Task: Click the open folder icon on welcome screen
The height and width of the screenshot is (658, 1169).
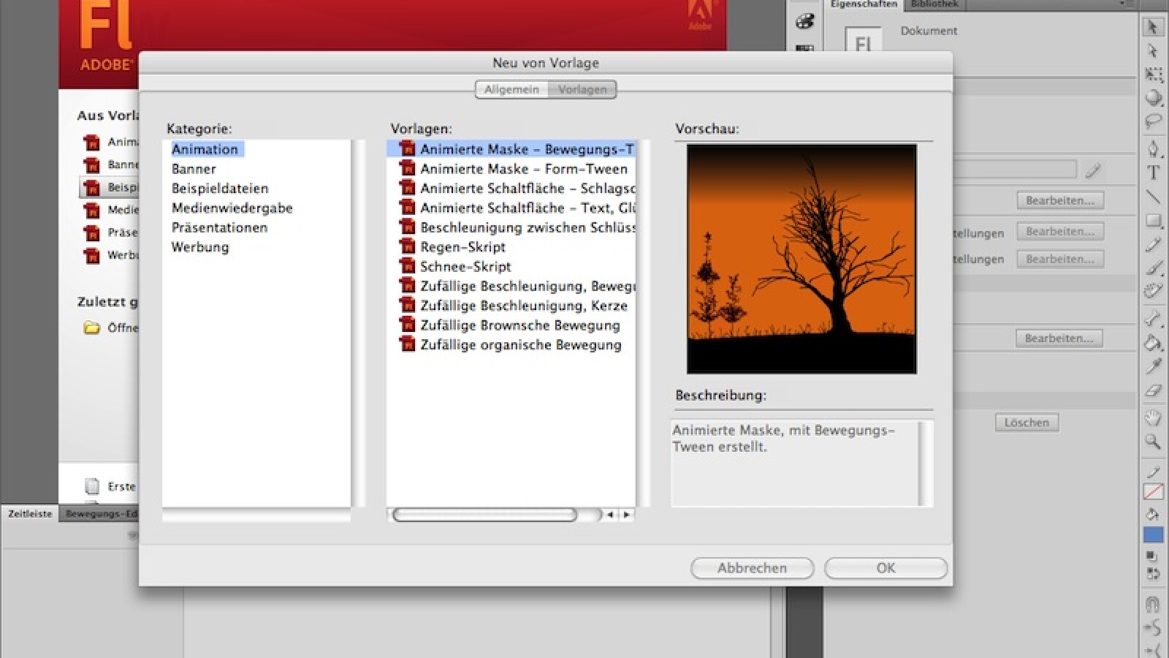Action: 91,328
